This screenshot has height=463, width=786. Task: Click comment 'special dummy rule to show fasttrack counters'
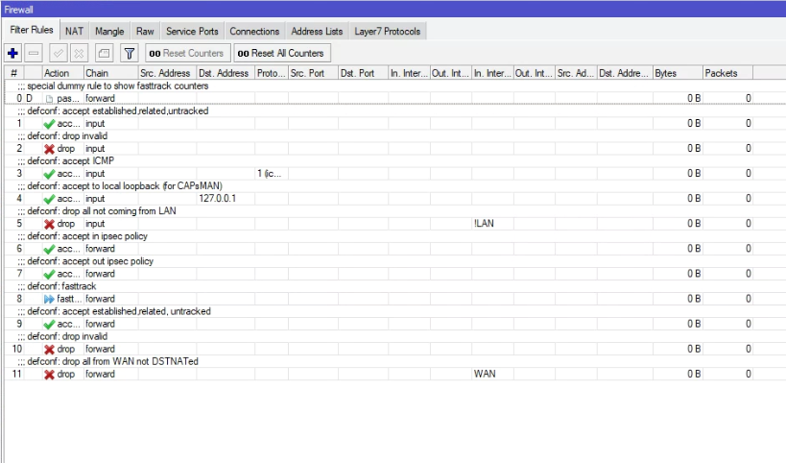tap(118, 85)
